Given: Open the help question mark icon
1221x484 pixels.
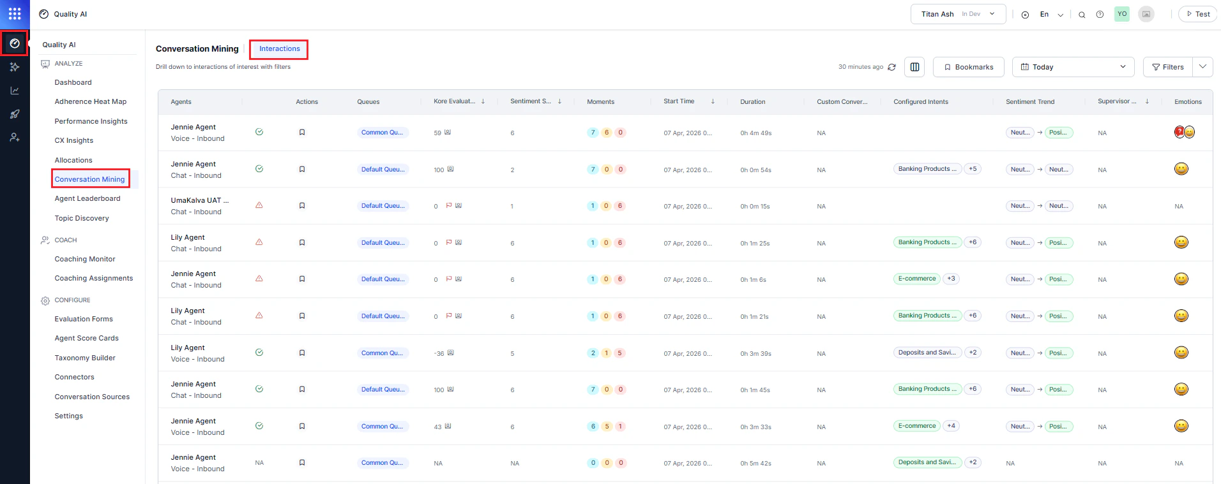Looking at the screenshot, I should click(1100, 14).
